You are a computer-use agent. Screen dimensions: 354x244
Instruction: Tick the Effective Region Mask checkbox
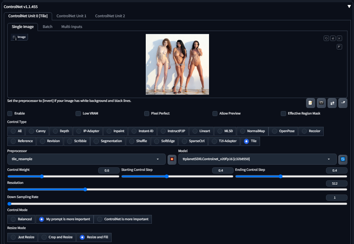coord(283,113)
